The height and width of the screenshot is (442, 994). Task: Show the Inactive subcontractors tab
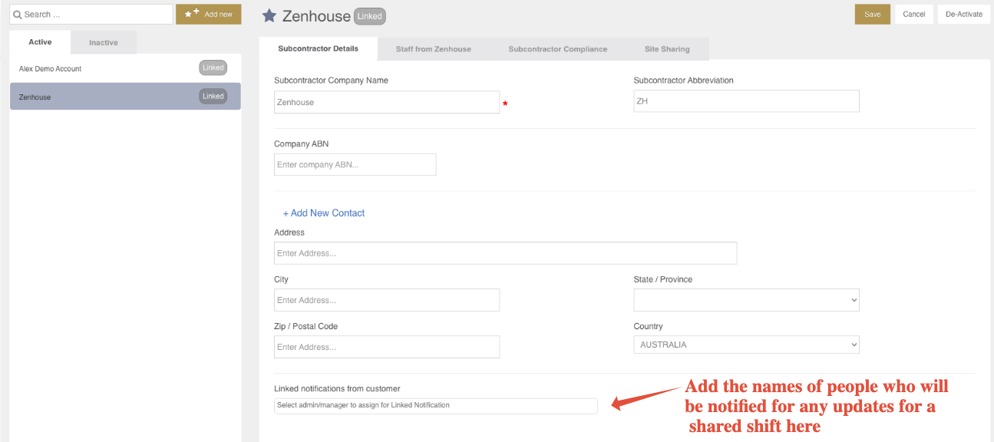pyautogui.click(x=104, y=42)
